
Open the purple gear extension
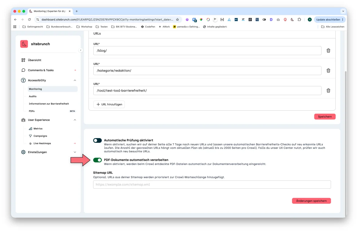point(187,20)
